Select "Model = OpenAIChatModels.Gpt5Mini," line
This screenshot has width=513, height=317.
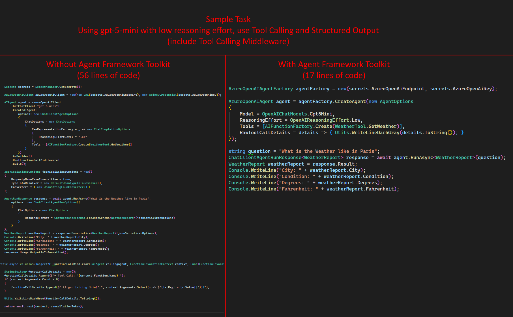287,114
